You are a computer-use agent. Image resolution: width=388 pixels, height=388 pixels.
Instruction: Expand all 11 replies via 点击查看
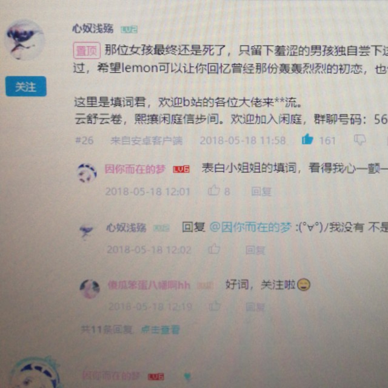click(160, 330)
